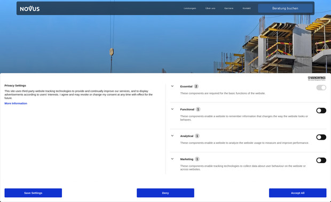Enable the Marketing cookies toggle
Screen dimensions: 331x202
(321, 160)
